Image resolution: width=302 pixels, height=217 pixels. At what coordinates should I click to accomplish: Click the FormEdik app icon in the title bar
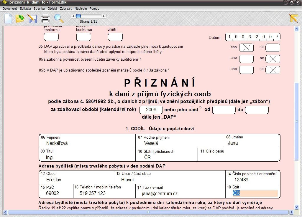[4, 2]
